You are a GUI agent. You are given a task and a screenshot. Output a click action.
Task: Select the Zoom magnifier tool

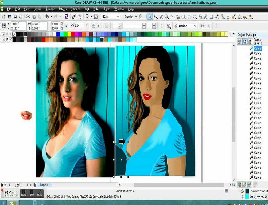click(x=167, y=17)
